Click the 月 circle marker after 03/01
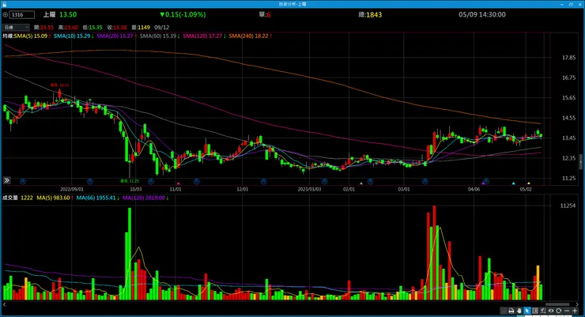Viewport: 585px width, 317px height. pos(425,181)
